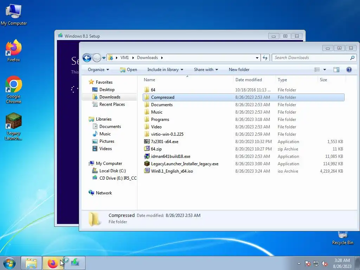Viewport: 360px width, 270px height.
Task: Click the Open toolbar button
Action: tap(128, 70)
